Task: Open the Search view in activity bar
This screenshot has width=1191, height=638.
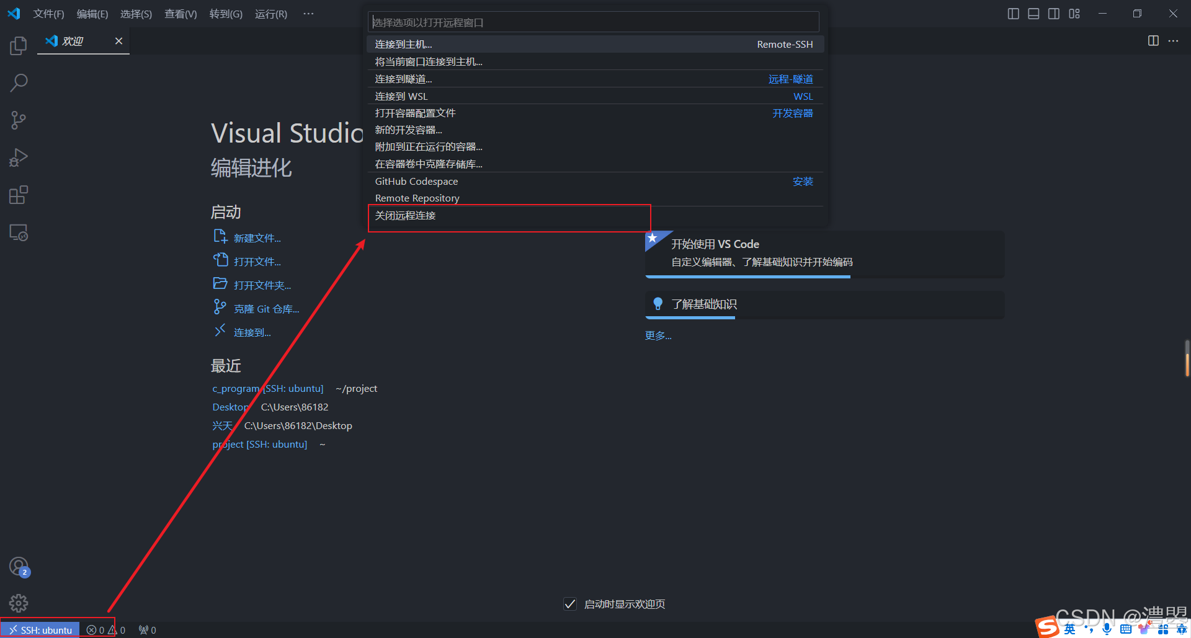Action: pyautogui.click(x=19, y=82)
